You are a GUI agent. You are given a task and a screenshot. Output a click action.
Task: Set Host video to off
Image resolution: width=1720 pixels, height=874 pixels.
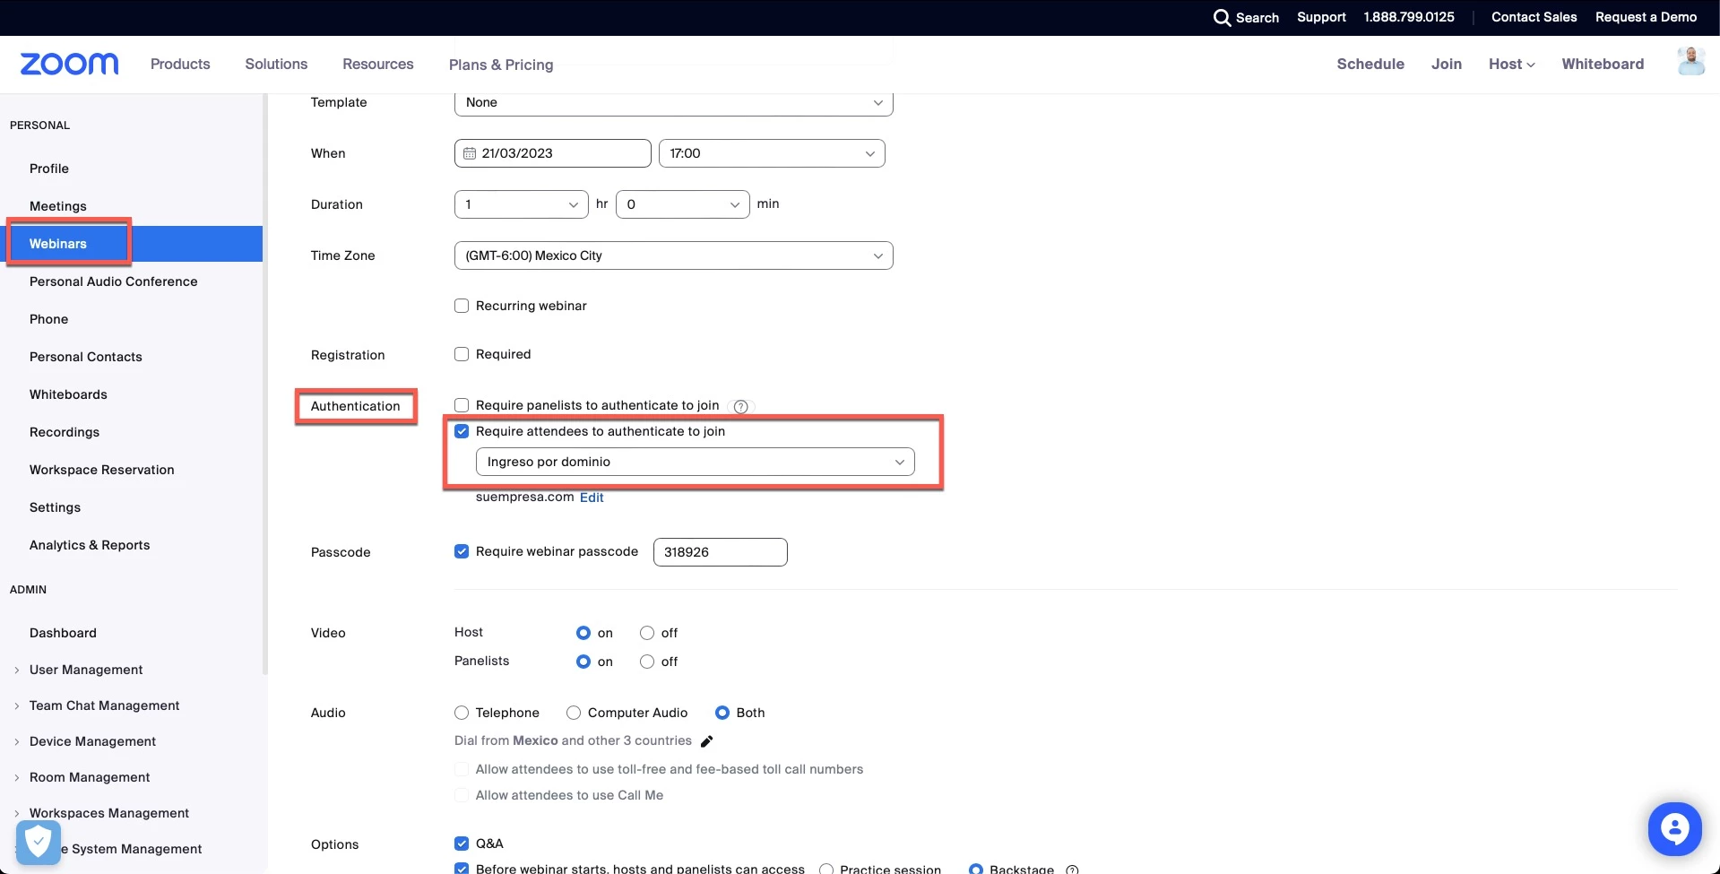pyautogui.click(x=647, y=633)
